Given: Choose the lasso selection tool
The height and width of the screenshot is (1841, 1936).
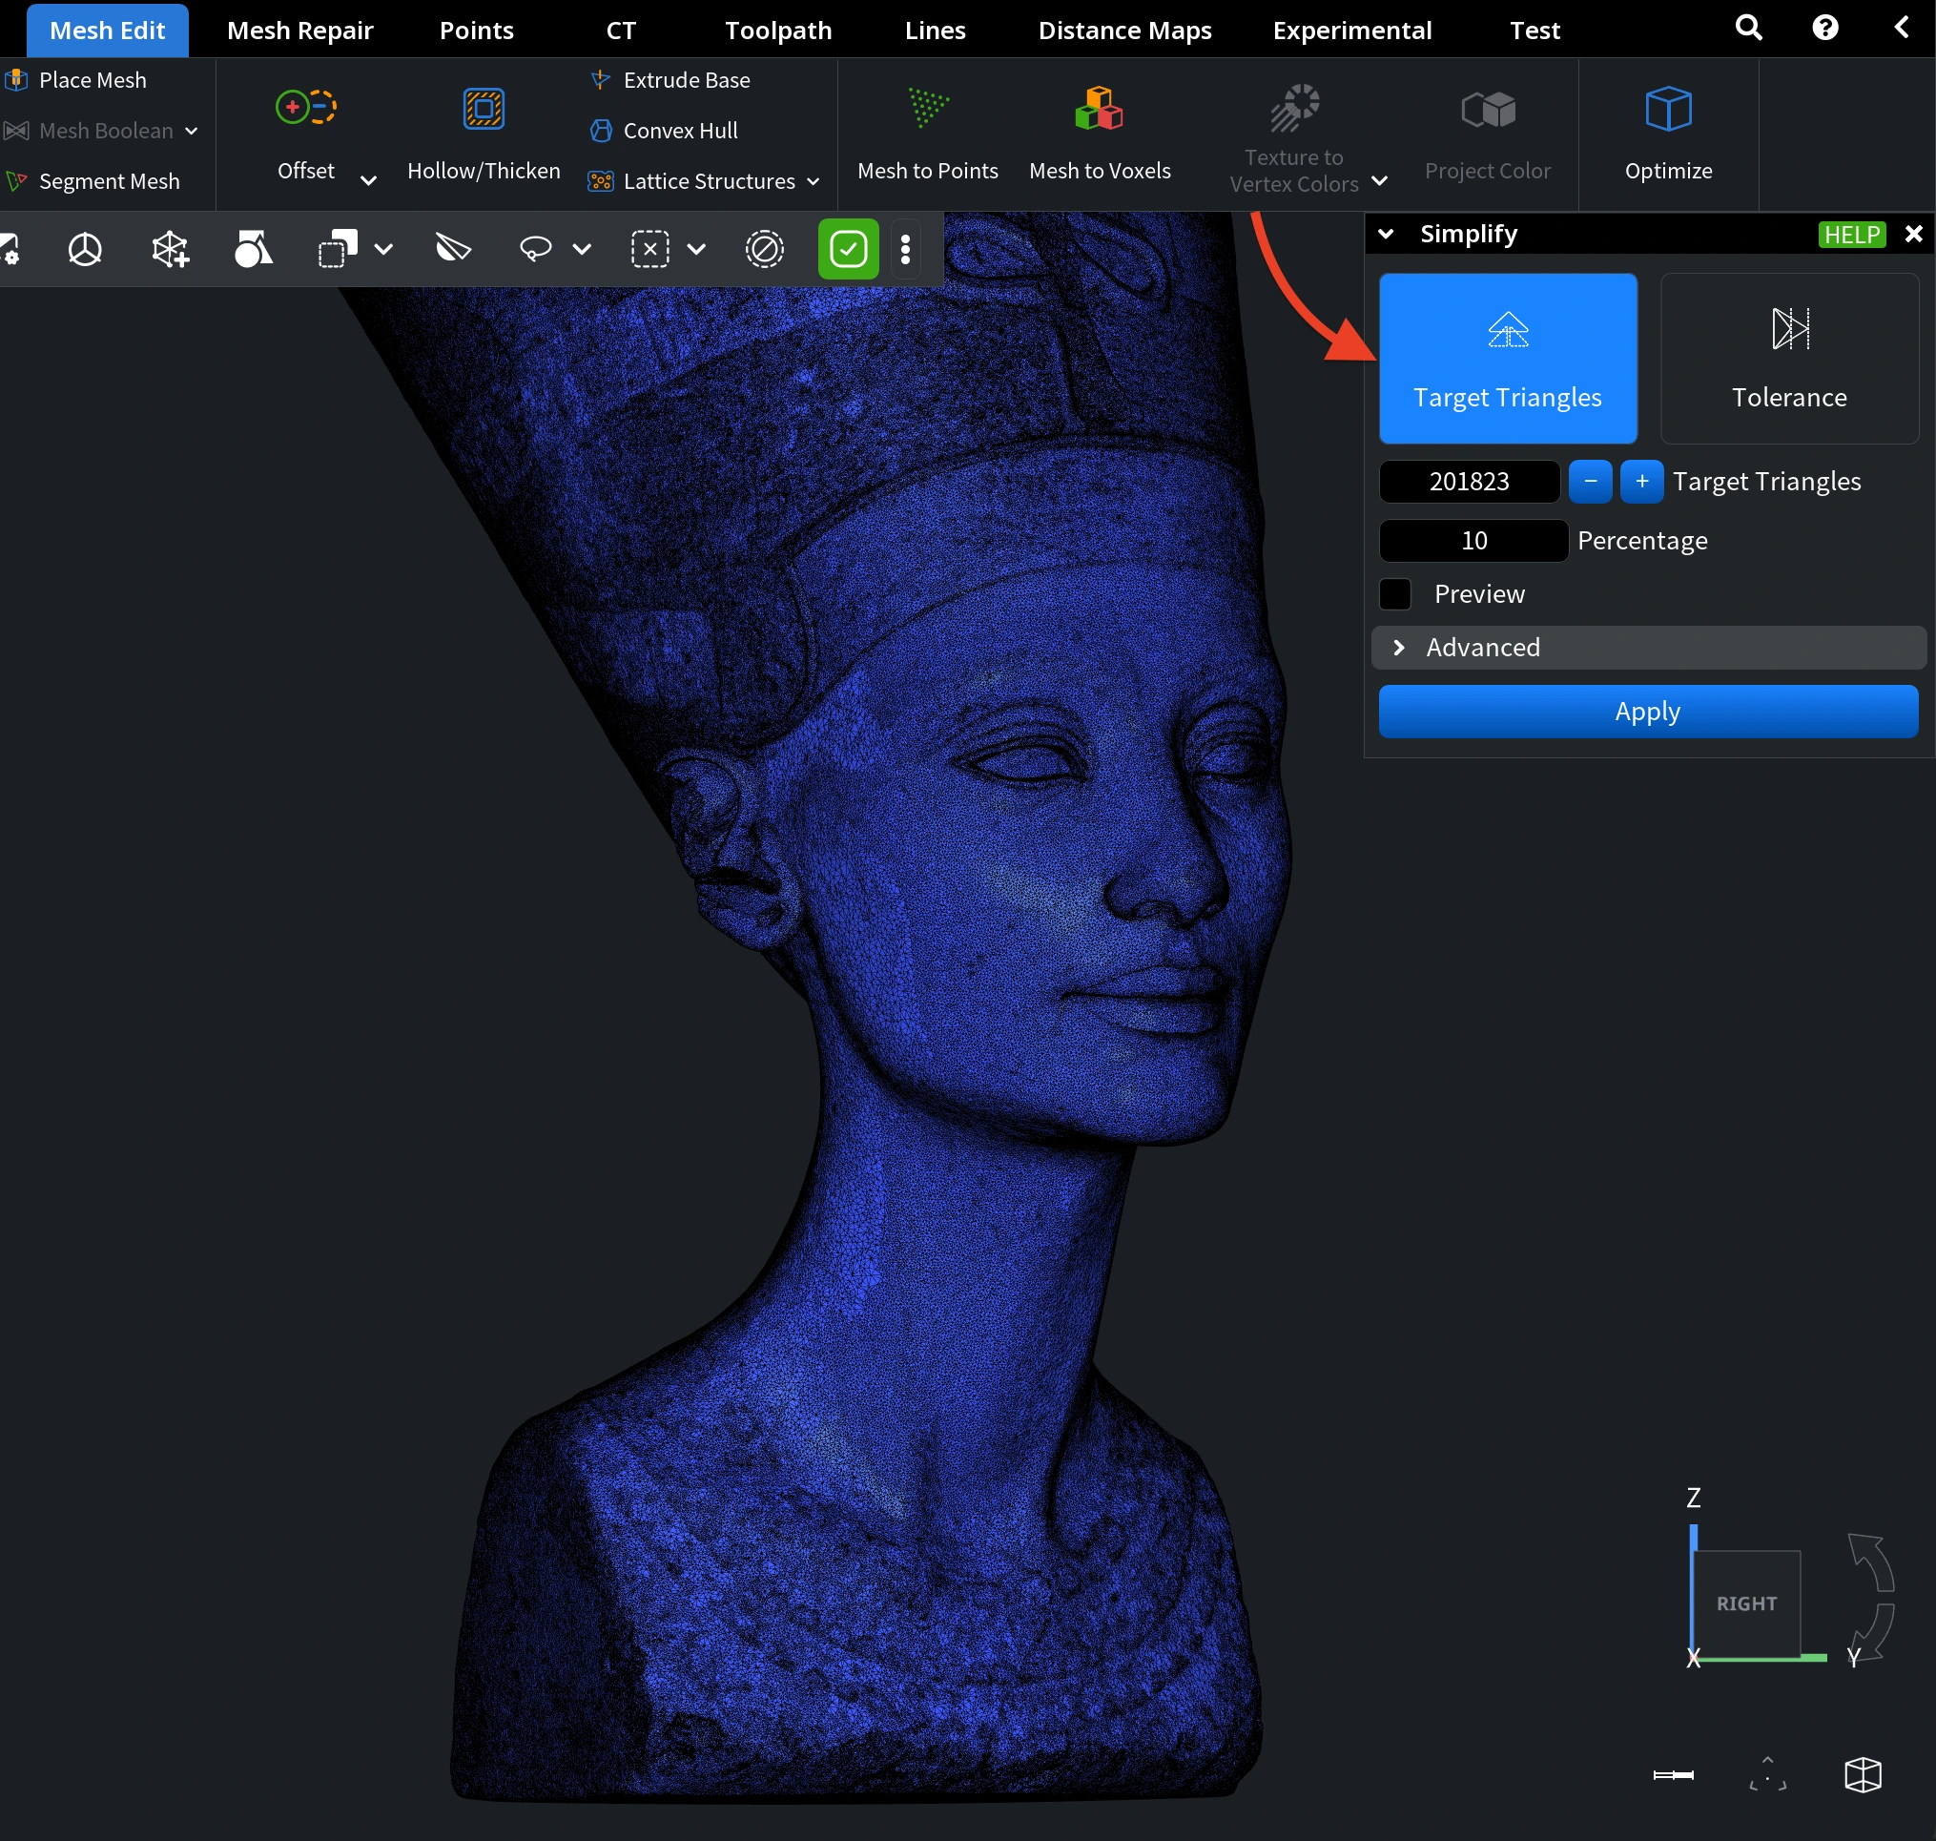Looking at the screenshot, I should 535,249.
